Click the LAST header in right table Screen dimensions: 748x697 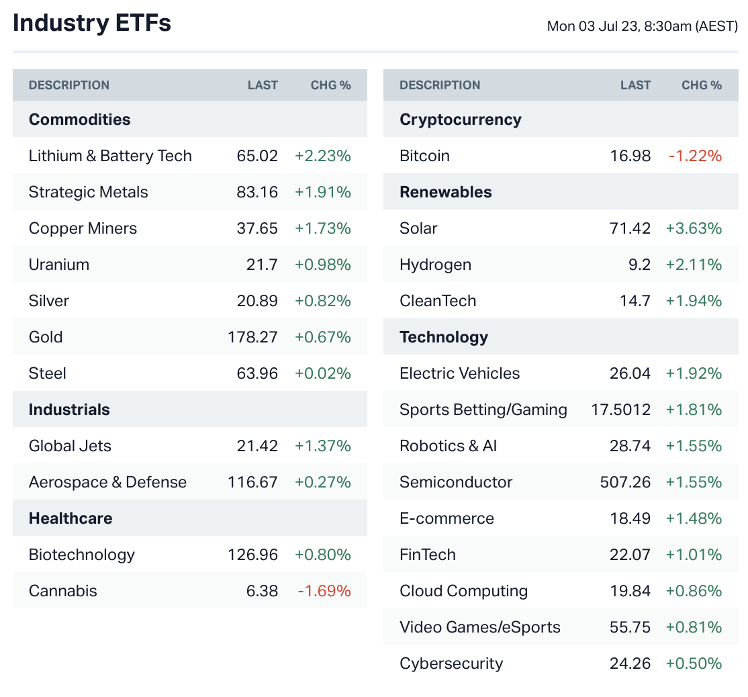[635, 85]
